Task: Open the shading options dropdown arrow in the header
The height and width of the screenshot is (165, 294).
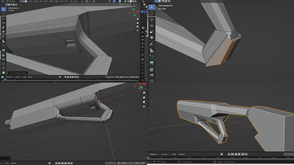Action: click(x=138, y=1)
